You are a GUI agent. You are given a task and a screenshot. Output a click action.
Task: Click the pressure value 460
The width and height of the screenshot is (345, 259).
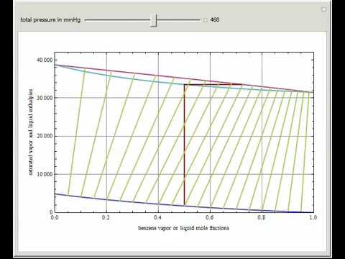point(214,20)
